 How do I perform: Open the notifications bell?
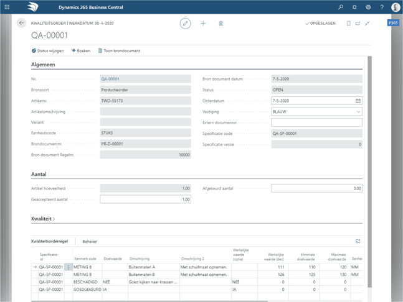click(354, 7)
